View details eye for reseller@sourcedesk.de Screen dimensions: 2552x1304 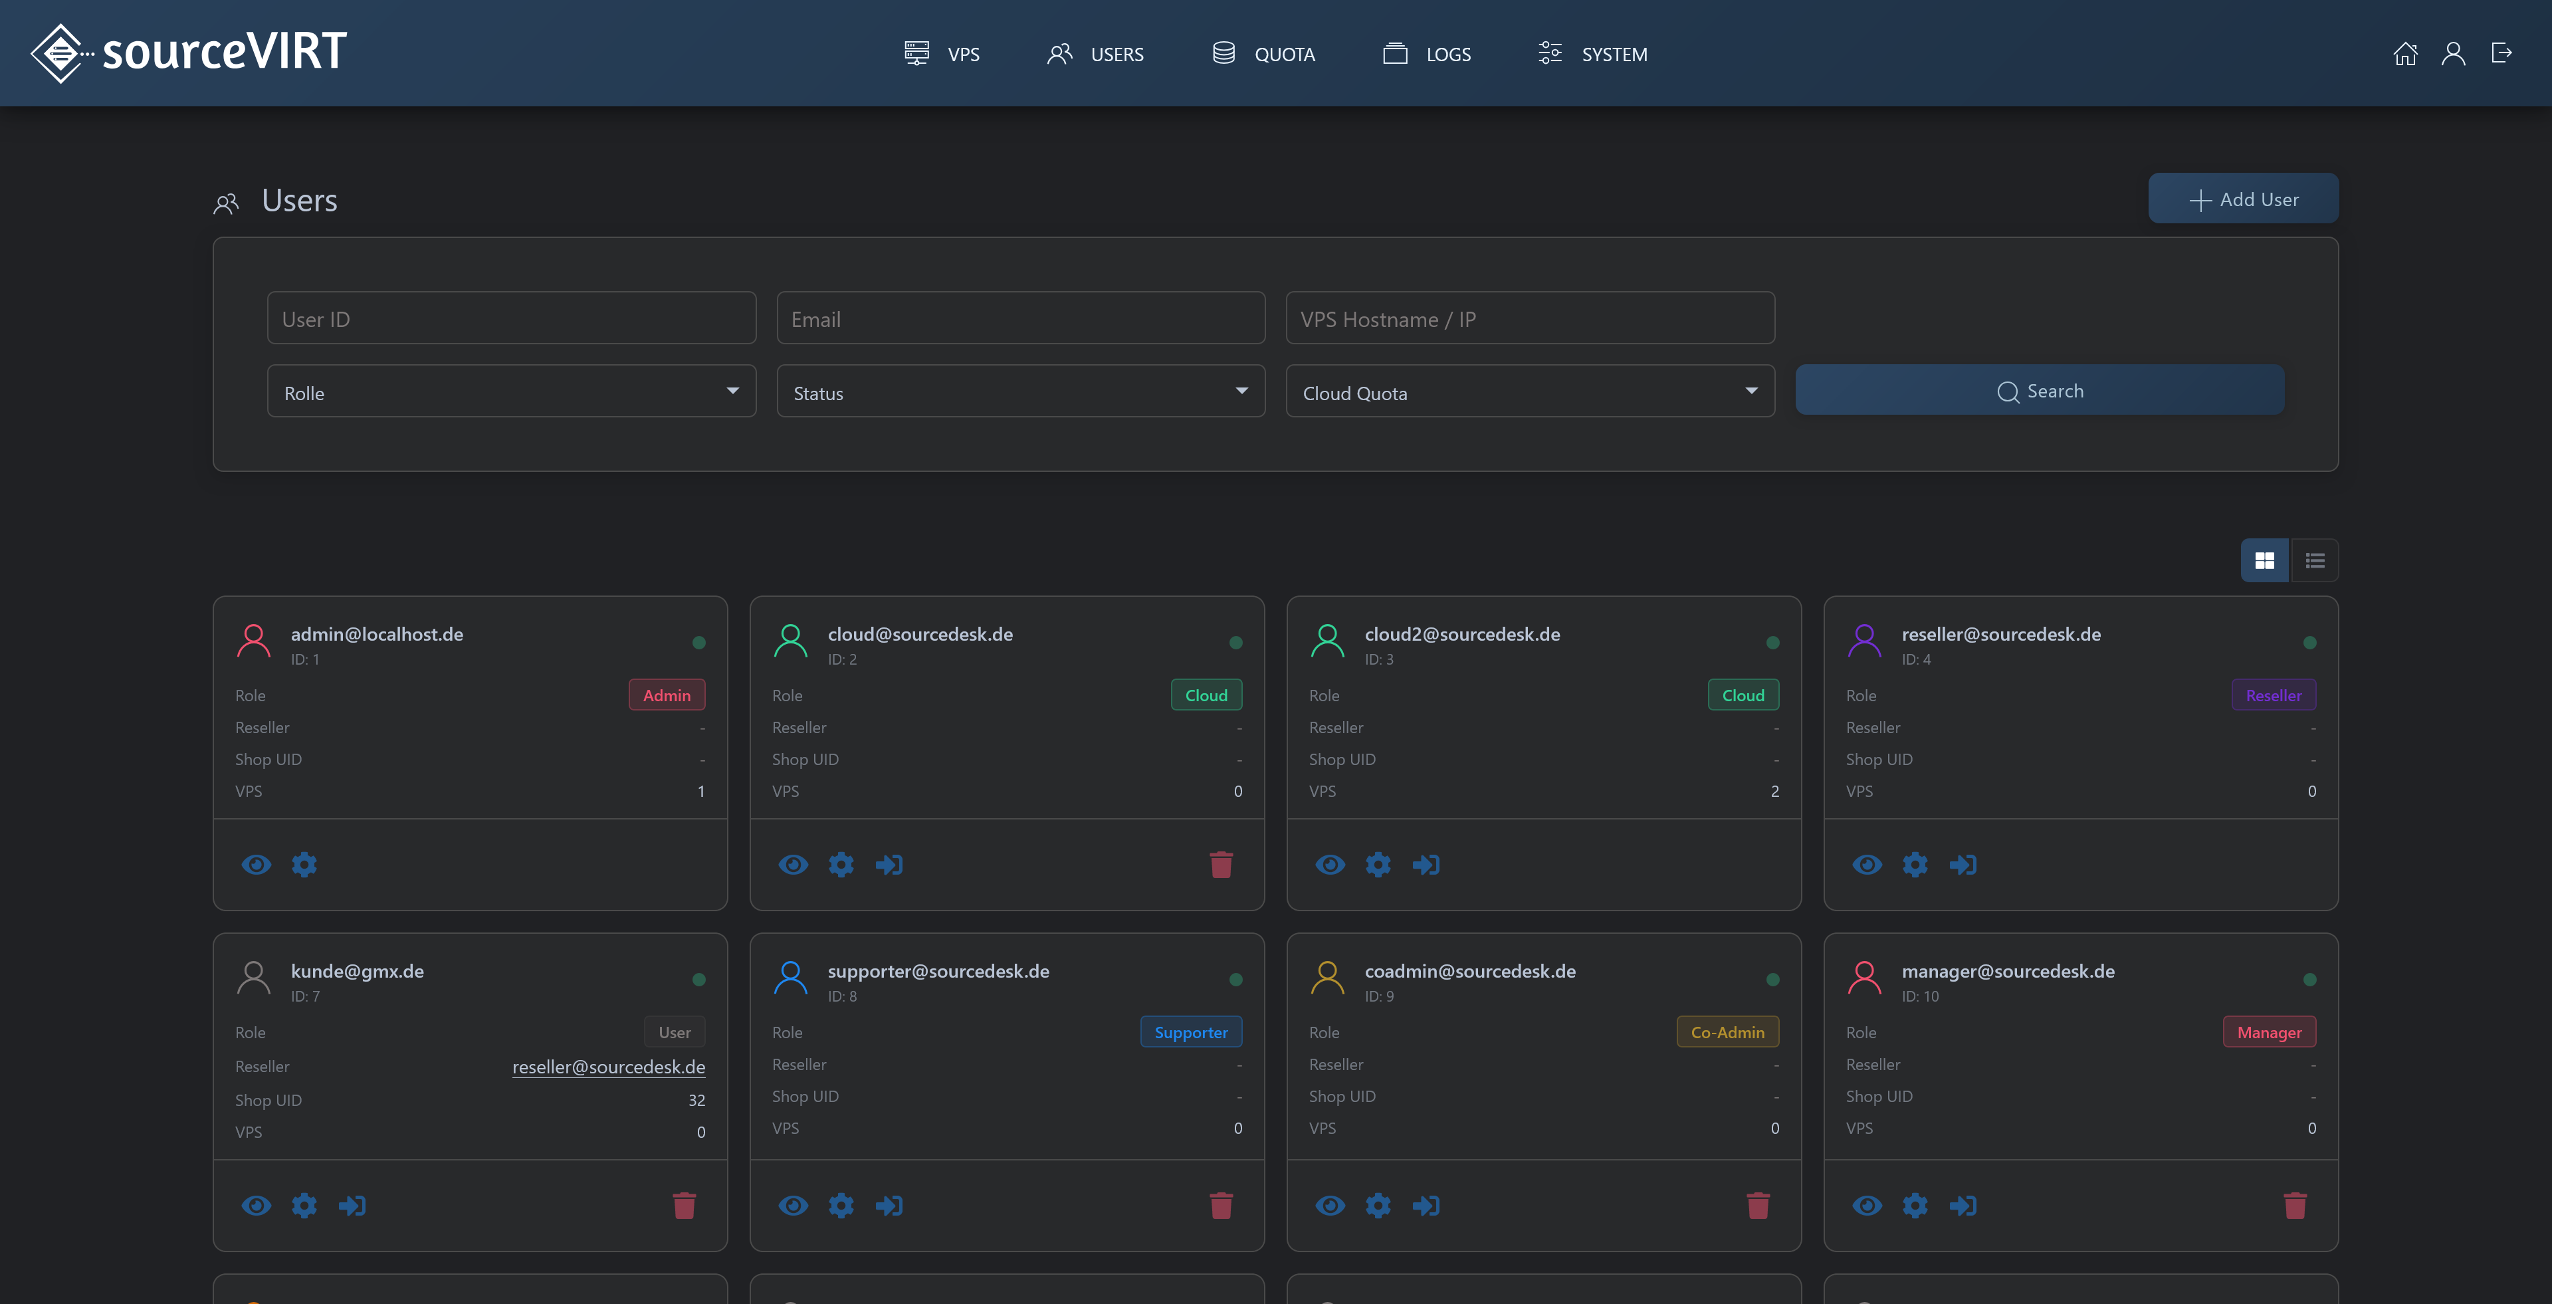point(1867,864)
